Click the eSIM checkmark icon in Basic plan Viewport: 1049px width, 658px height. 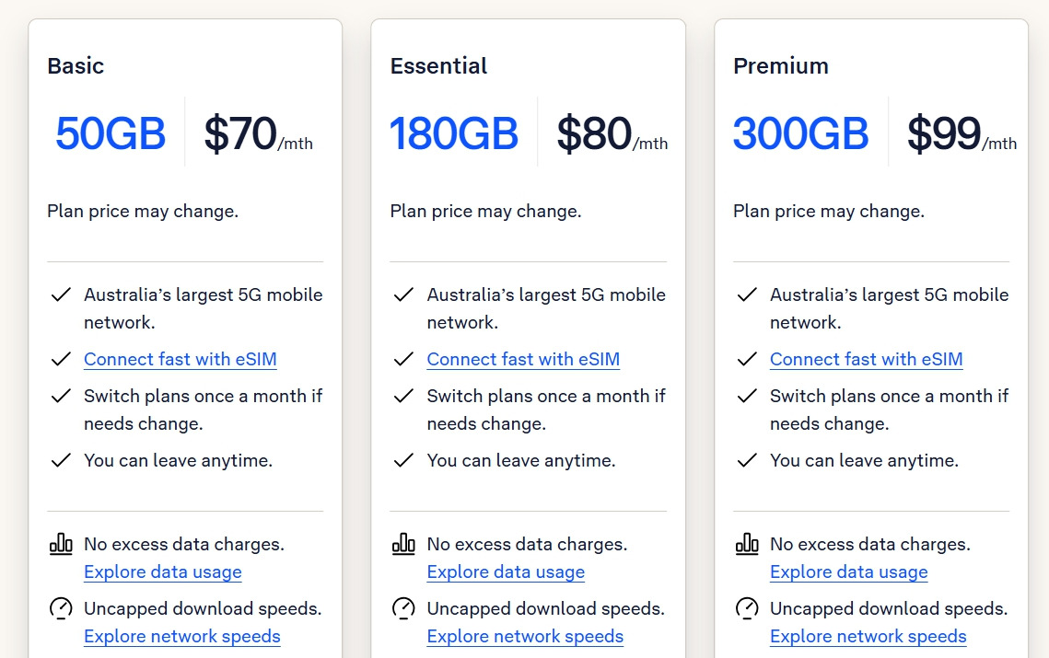61,359
